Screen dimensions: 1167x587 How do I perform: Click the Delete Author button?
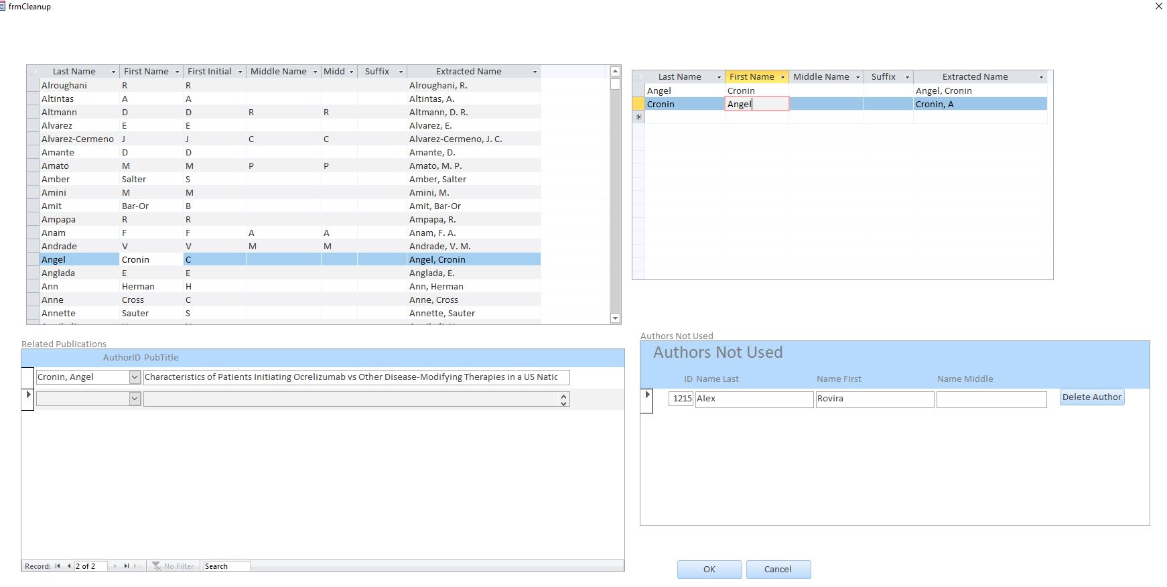pos(1091,397)
